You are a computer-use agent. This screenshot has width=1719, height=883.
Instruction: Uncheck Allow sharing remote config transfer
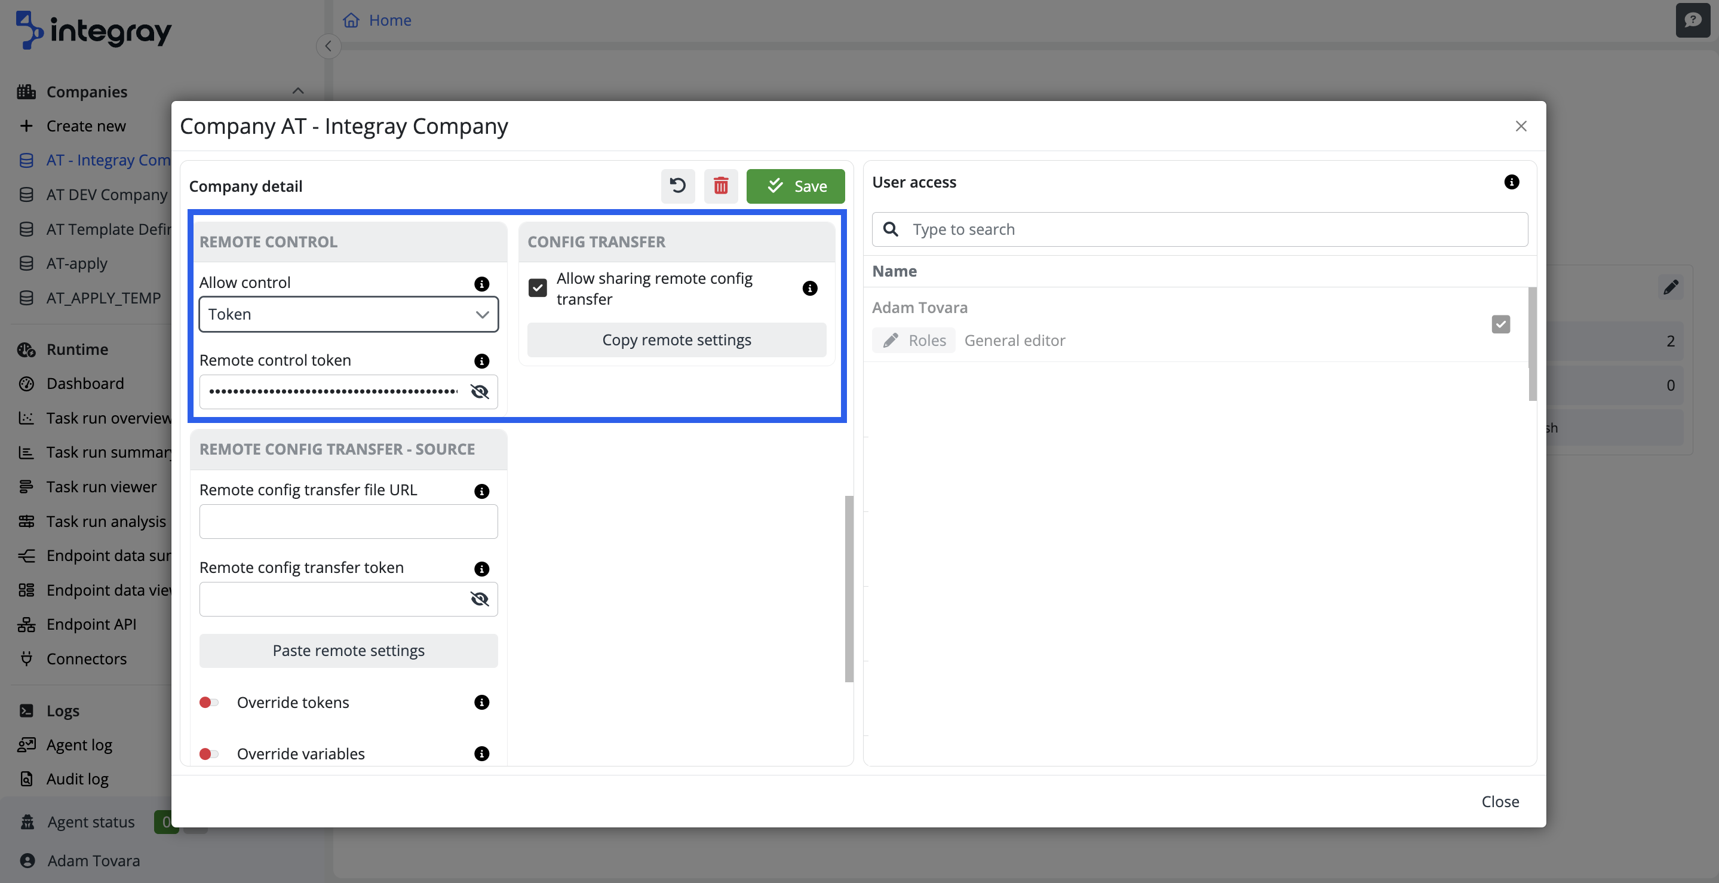pyautogui.click(x=537, y=287)
